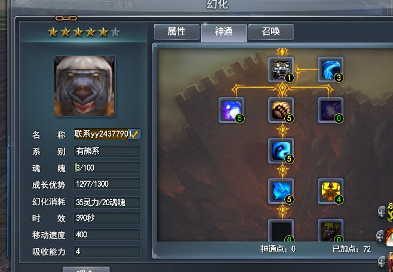Image resolution: width=393 pixels, height=272 pixels.
Task: Click the blue lightning skill icon
Action: [281, 191]
